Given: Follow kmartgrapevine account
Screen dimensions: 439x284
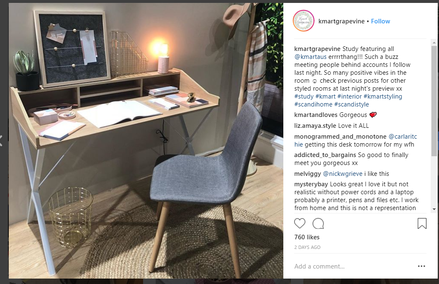Looking at the screenshot, I should coord(380,21).
